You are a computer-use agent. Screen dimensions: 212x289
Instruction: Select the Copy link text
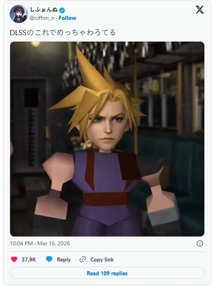[x=102, y=259]
